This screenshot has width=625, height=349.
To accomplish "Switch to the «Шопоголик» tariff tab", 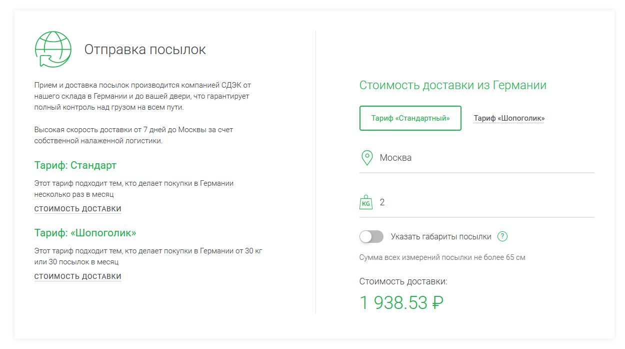I will point(509,118).
